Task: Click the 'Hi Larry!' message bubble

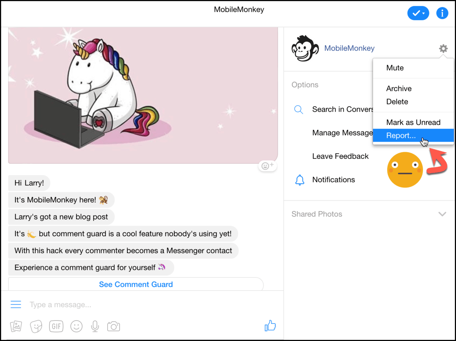Action: point(29,183)
